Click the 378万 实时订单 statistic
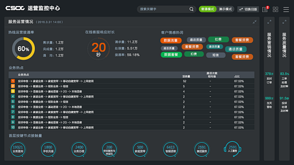The image size is (294, 165). [269, 78]
